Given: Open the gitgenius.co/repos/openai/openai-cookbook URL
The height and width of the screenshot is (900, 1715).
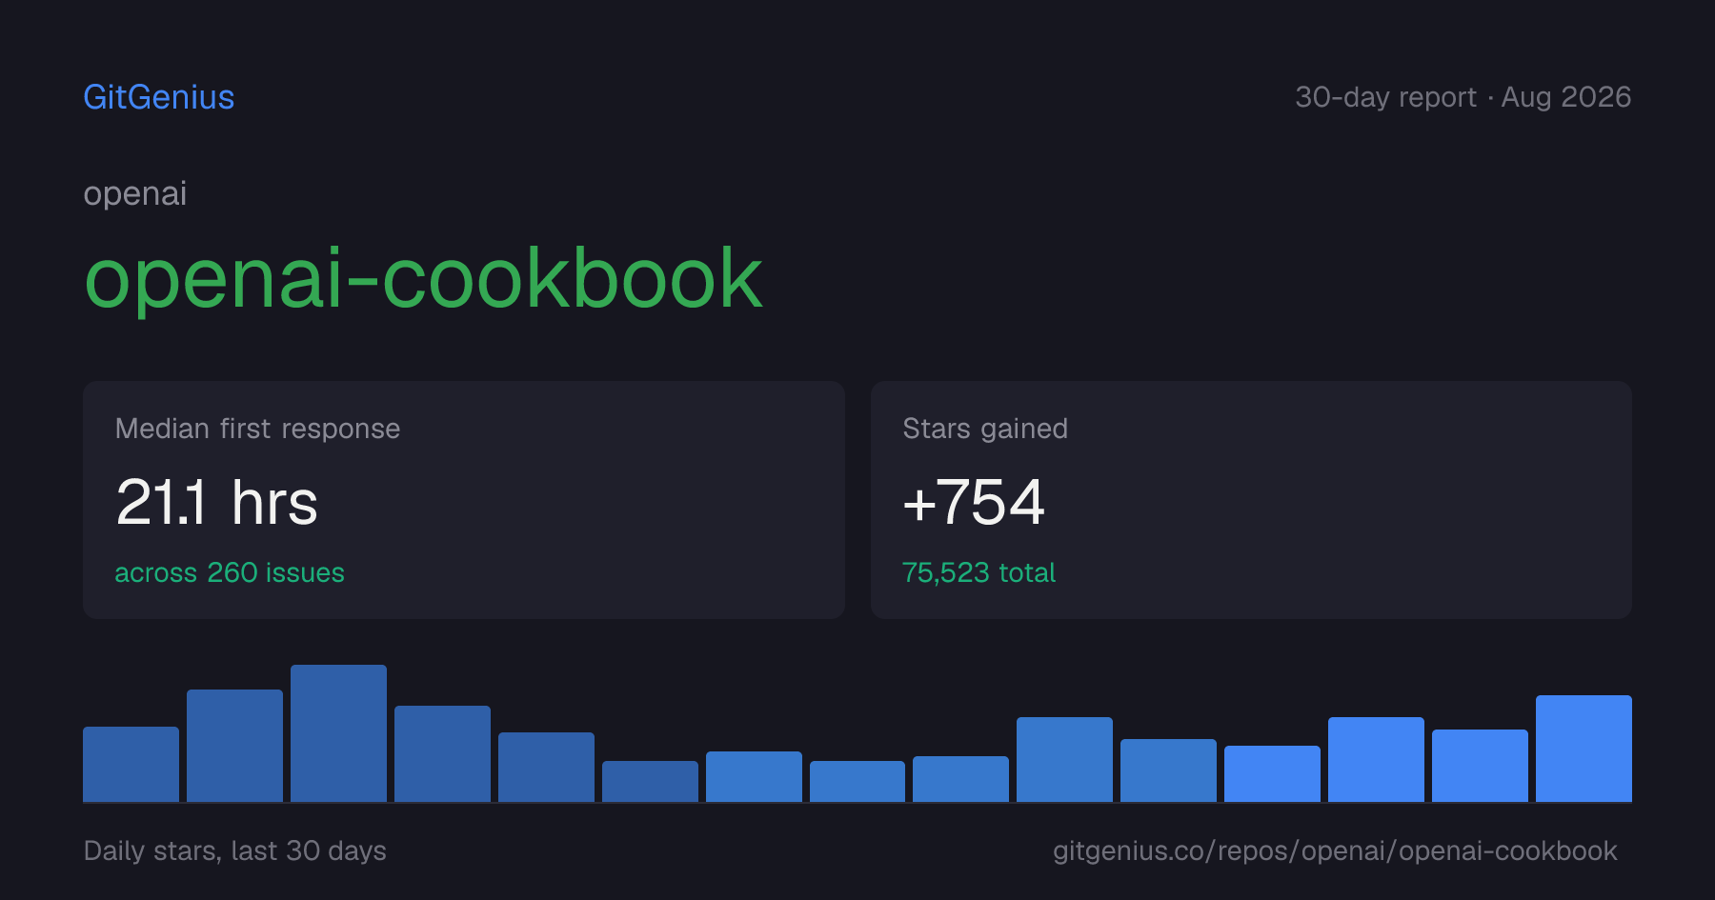Looking at the screenshot, I should (1335, 850).
